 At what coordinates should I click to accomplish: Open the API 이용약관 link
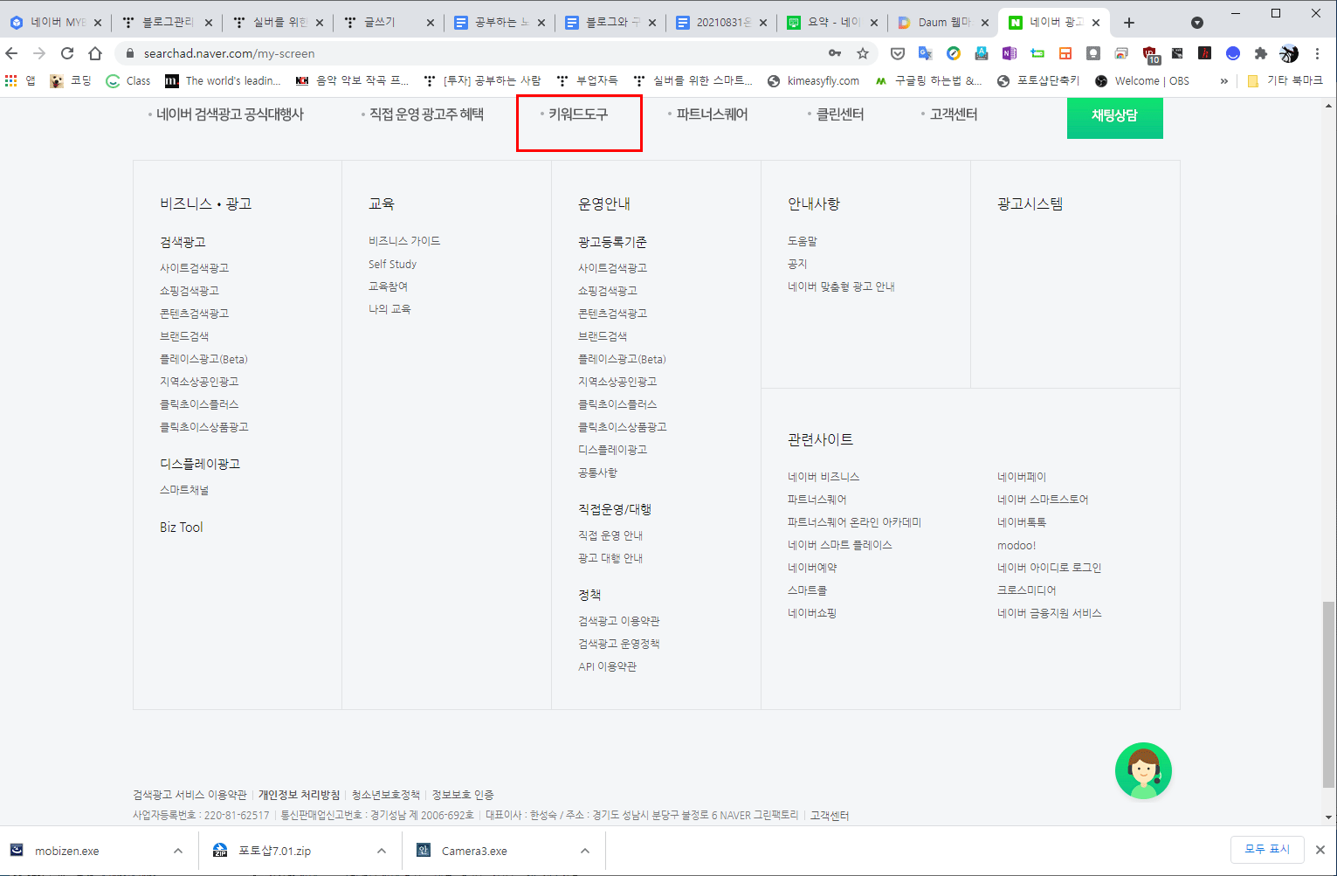[608, 666]
